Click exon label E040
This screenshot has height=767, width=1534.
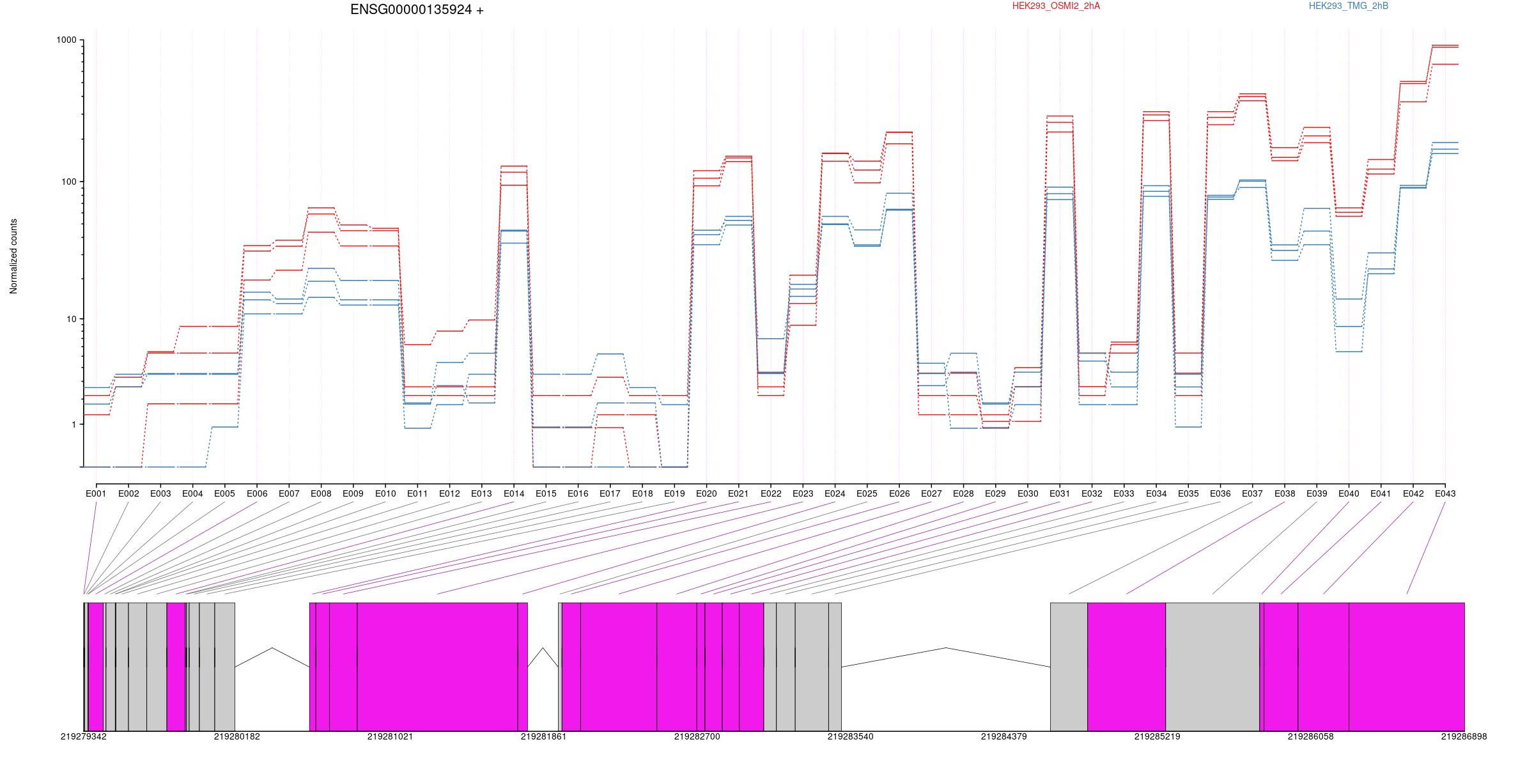click(x=1349, y=493)
